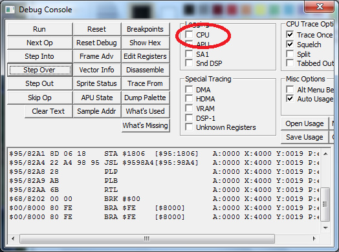
Task: Uncheck the Auto Usage option
Action: tap(290, 98)
